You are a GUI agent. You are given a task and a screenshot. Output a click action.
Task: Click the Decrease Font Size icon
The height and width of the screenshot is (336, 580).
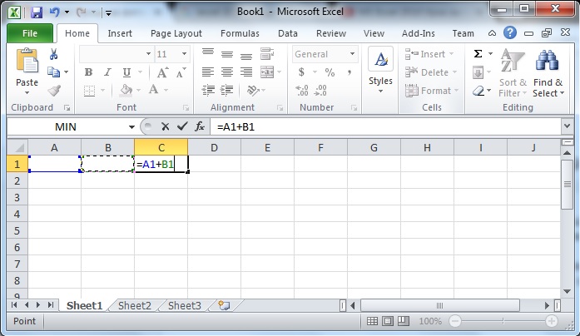[x=181, y=72]
